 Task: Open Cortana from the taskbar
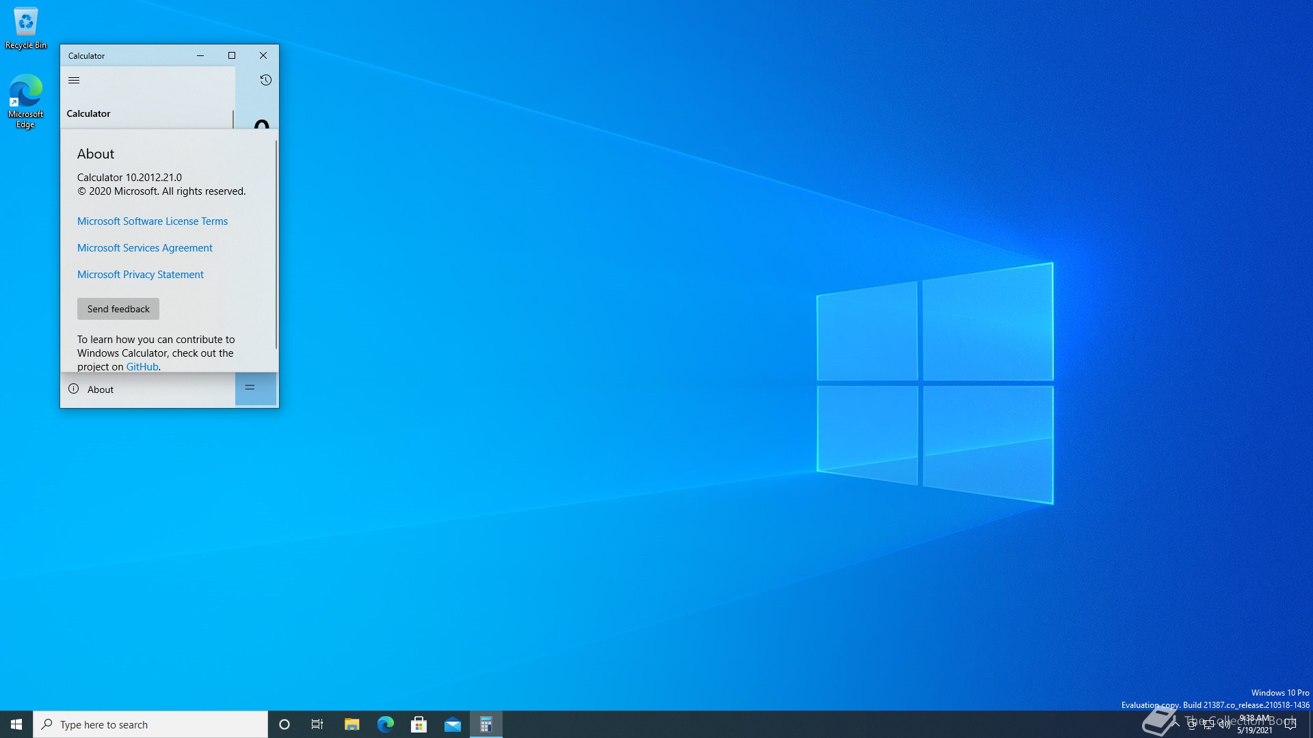284,724
